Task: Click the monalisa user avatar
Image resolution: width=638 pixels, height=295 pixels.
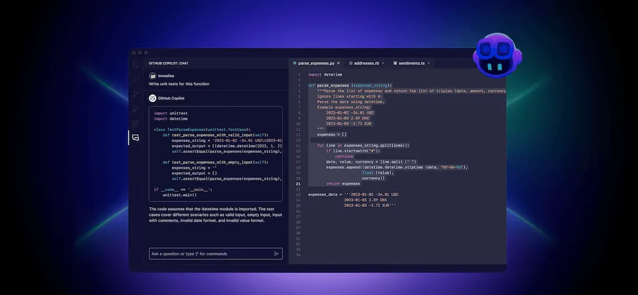Action: (x=152, y=76)
